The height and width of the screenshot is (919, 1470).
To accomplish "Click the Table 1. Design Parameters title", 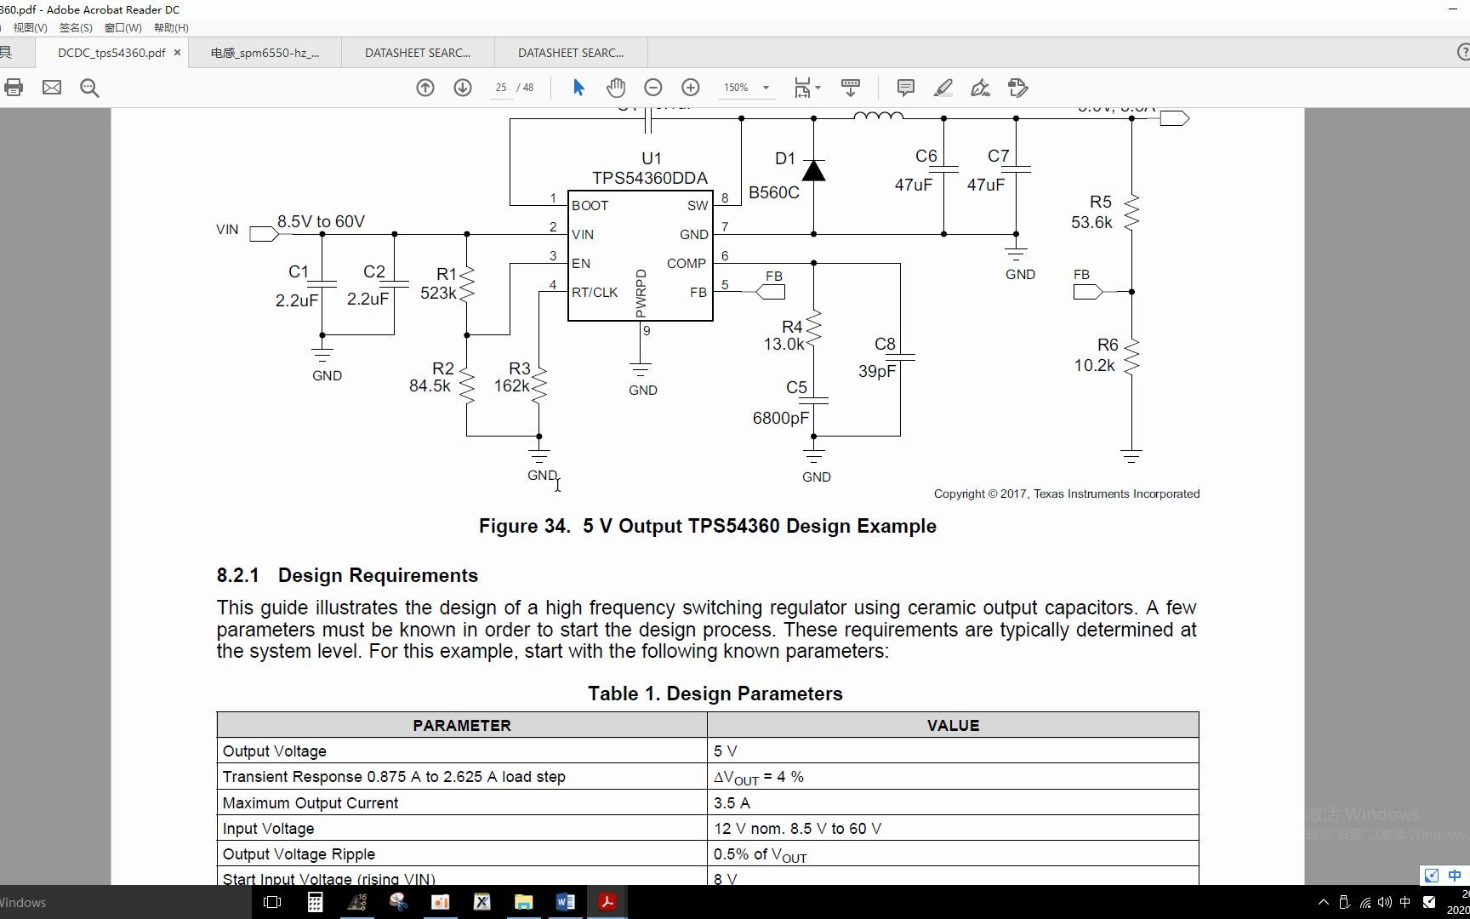I will click(715, 694).
